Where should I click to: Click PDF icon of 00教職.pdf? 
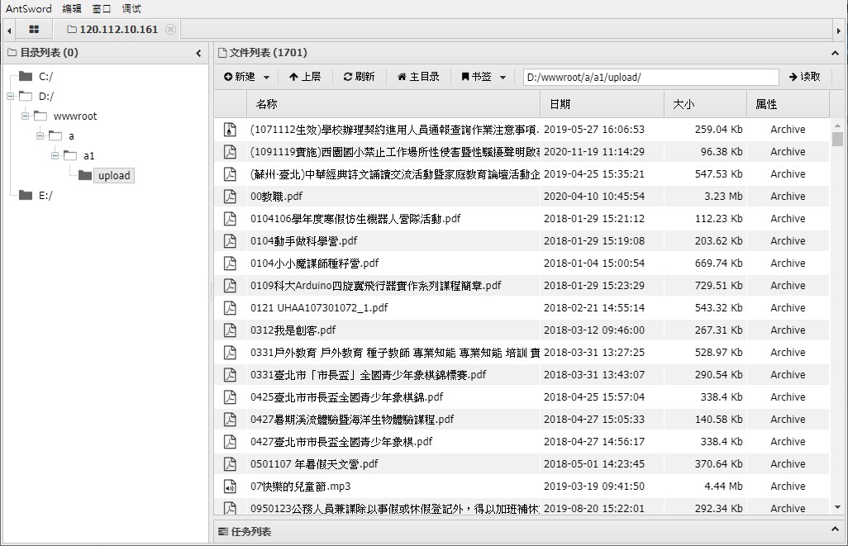pos(230,197)
